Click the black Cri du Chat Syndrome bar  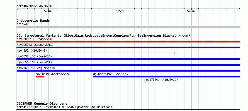pyautogui.click(x=128, y=109)
